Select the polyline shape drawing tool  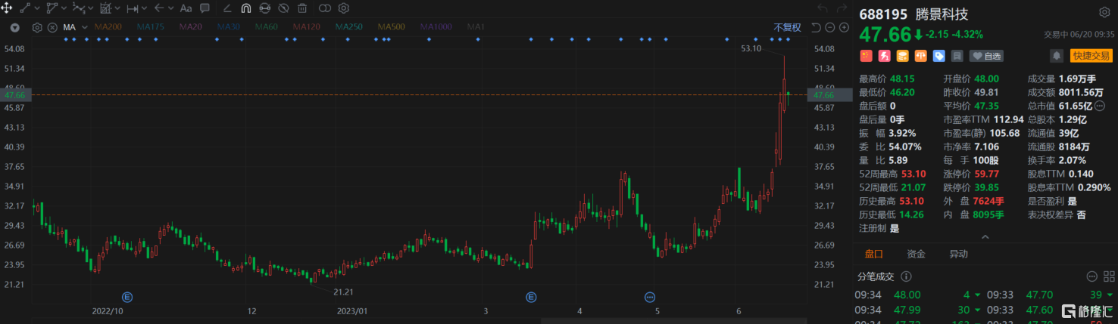(52, 8)
